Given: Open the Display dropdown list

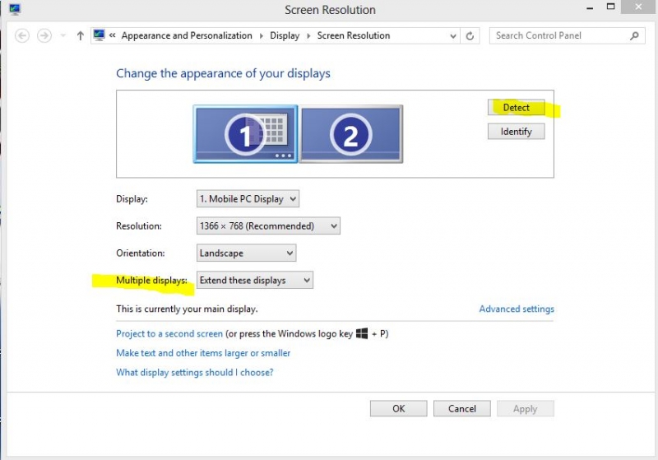Looking at the screenshot, I should (248, 198).
